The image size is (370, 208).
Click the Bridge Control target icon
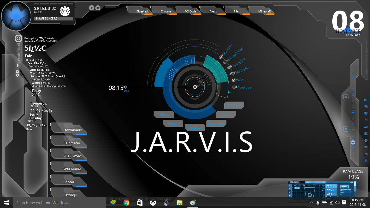point(18,38)
